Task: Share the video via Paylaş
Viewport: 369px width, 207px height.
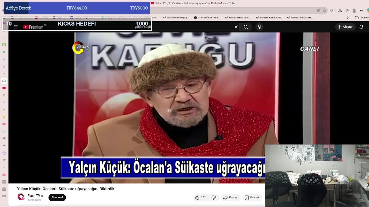Action: tap(230, 198)
